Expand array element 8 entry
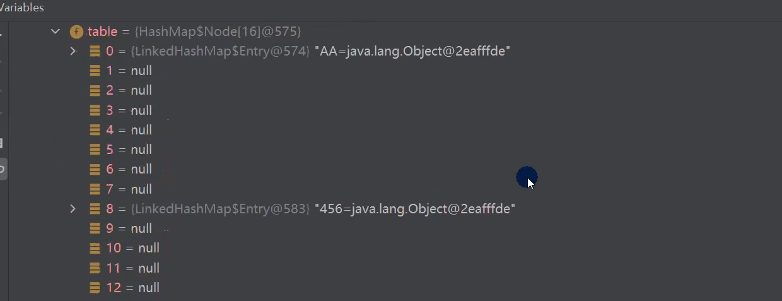782x301 pixels. [x=73, y=208]
